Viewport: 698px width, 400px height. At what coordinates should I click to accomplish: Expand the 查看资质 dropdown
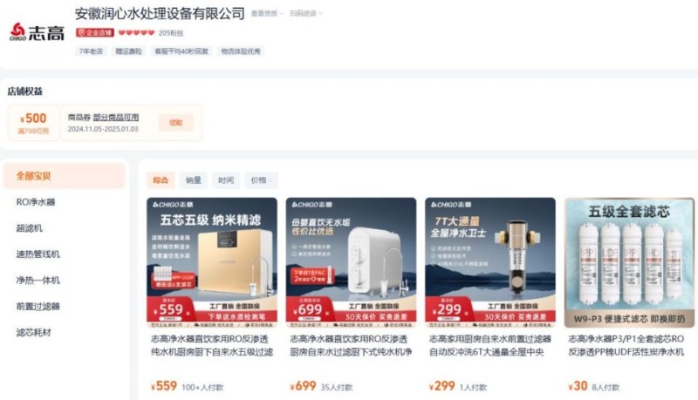click(267, 14)
